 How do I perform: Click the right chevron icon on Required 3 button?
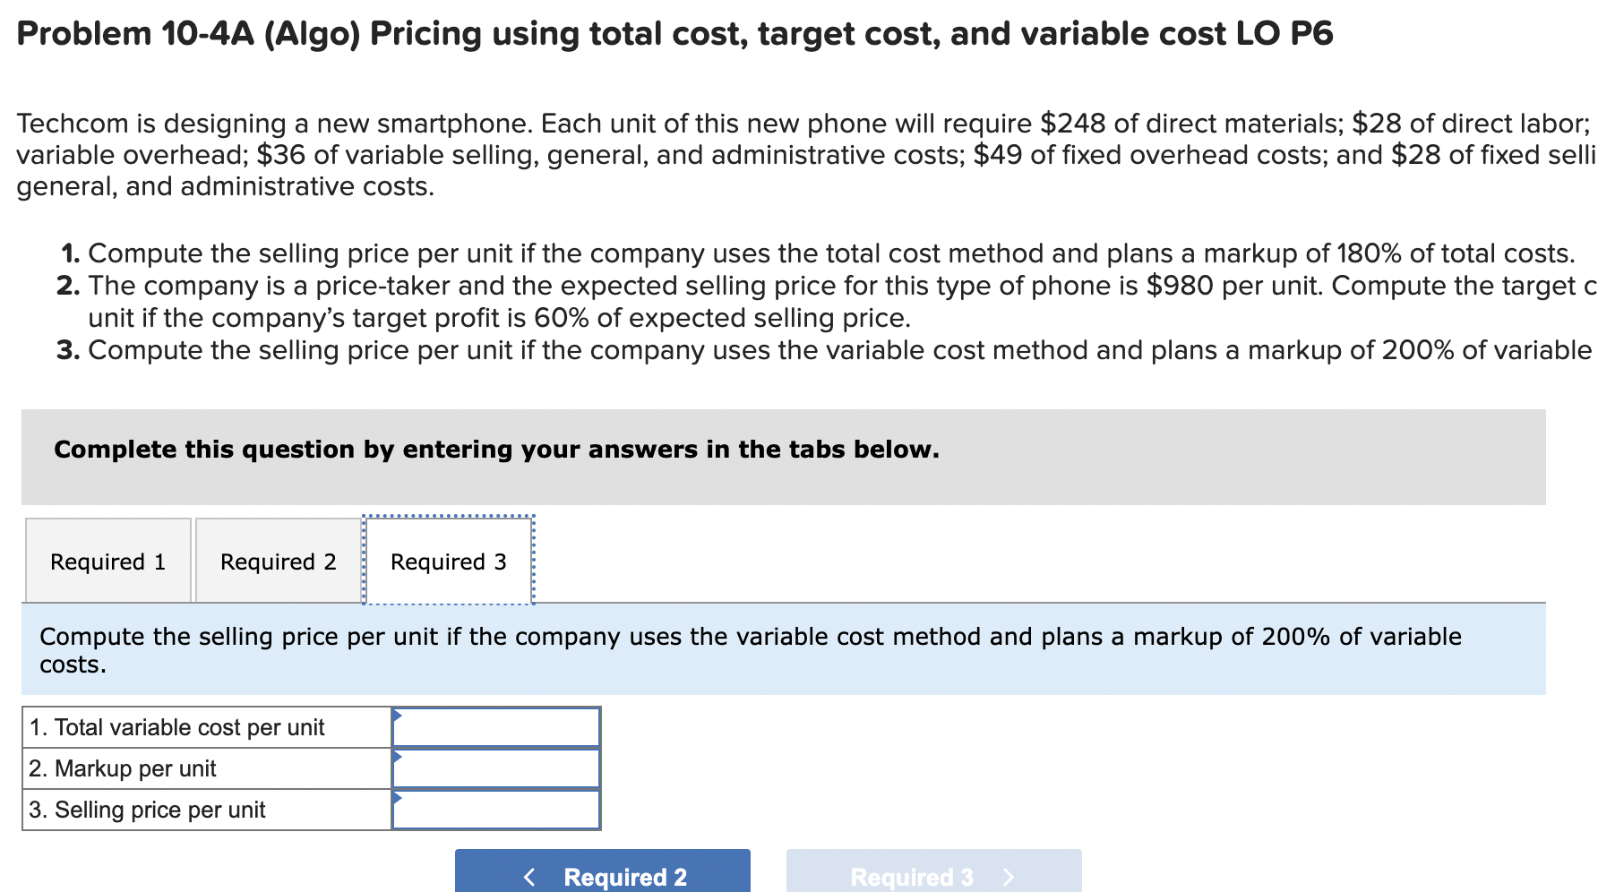[1010, 876]
